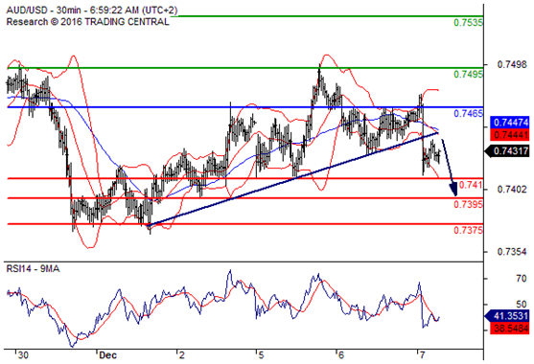534x364 pixels.
Task: Click the 7 date axis marker
Action: point(422,355)
